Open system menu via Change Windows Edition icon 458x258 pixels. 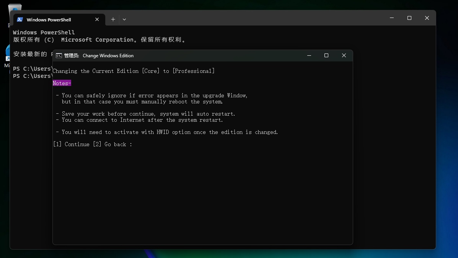[59, 56]
